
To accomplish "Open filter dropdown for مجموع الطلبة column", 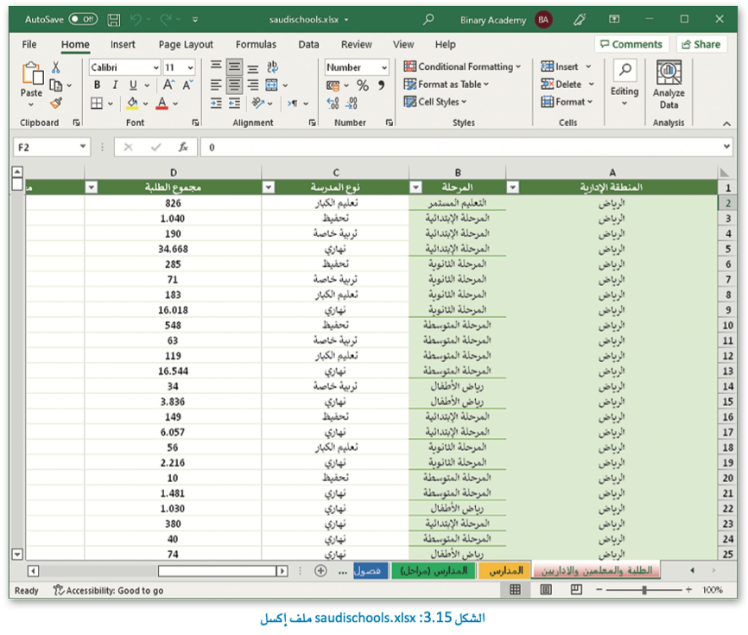I will click(91, 187).
